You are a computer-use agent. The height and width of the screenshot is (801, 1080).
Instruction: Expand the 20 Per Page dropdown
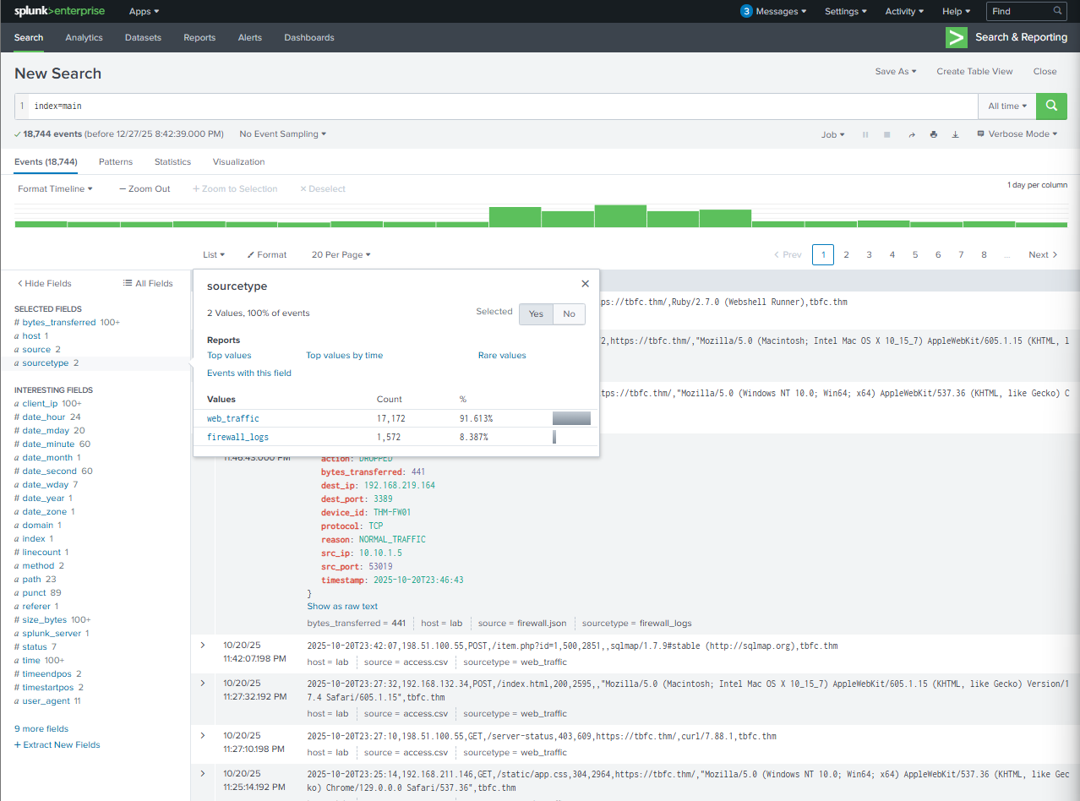[341, 254]
